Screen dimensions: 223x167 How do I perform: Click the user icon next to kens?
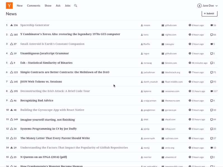142,35
